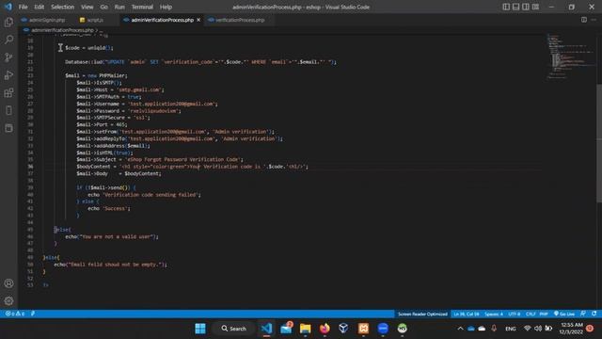
Task: Open HeidiSQL icon in taskbar
Action: pos(402,329)
